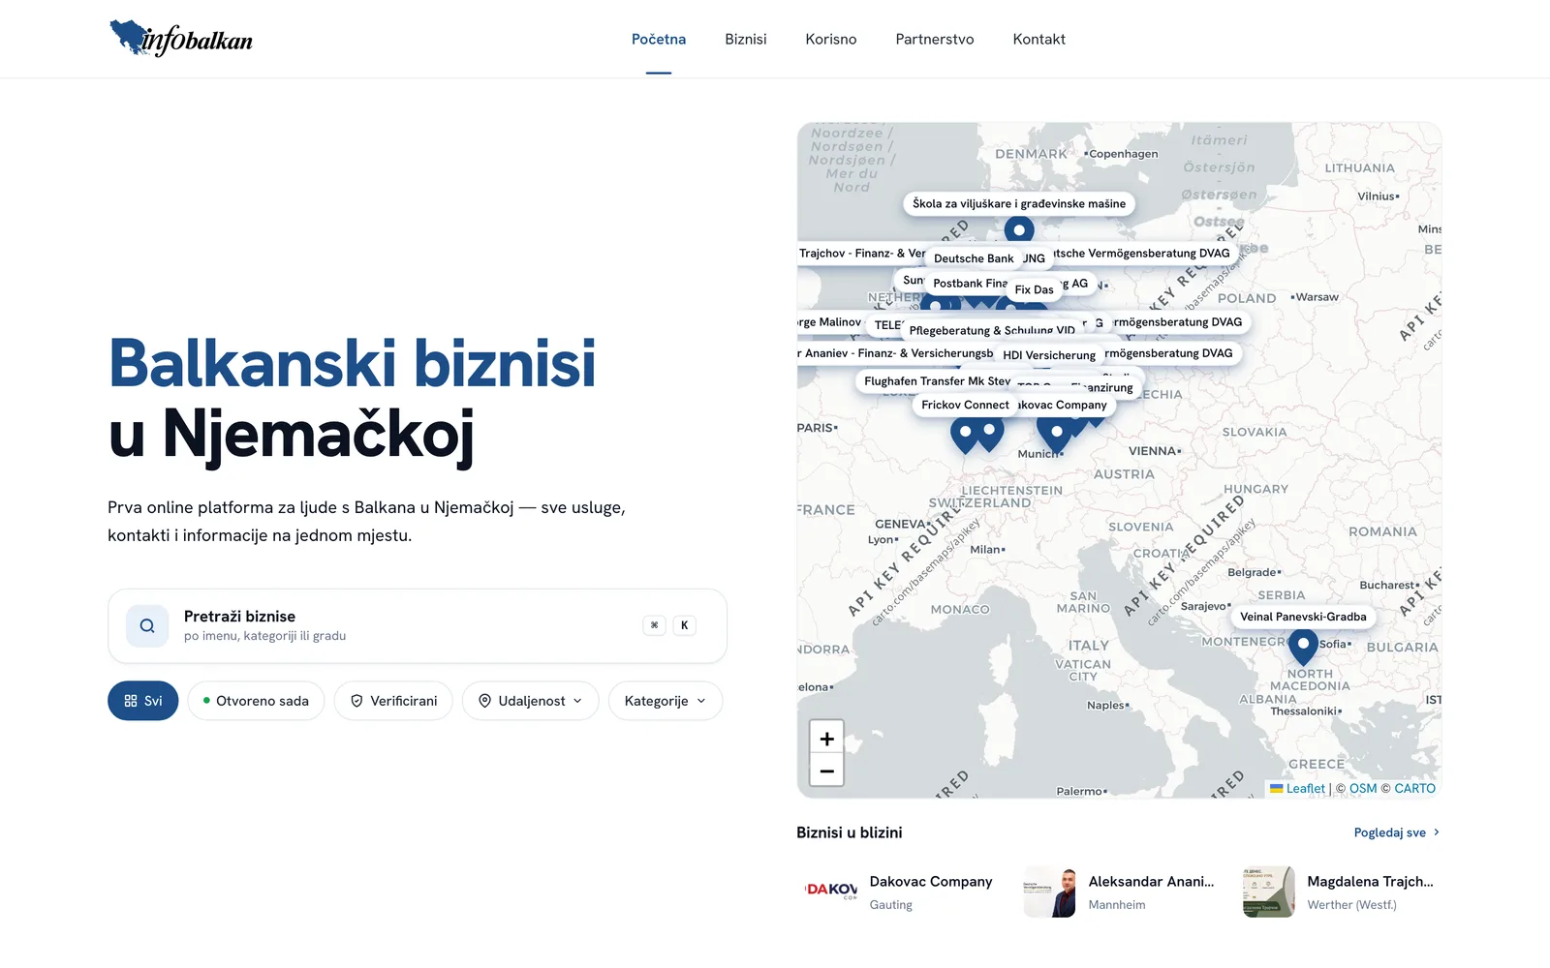1550x968 pixels.
Task: Focus the Pretraži biznise search field
Action: [418, 626]
